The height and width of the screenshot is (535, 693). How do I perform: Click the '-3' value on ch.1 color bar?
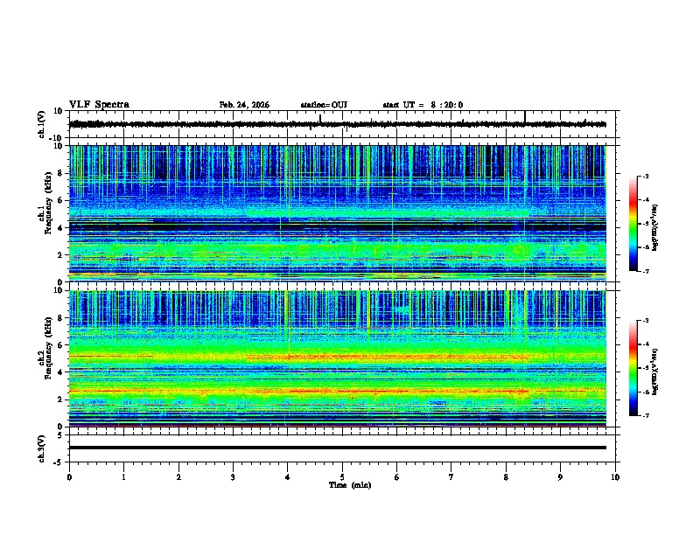[646, 177]
